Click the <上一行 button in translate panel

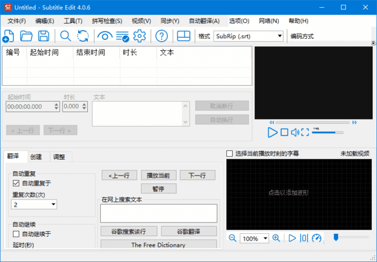[119, 175]
